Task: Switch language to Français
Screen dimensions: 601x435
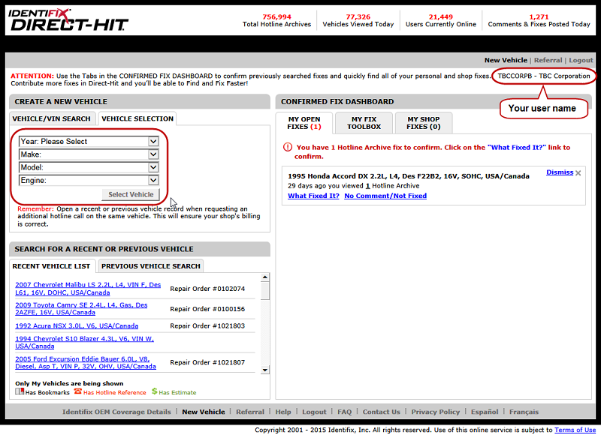Action: pyautogui.click(x=524, y=412)
